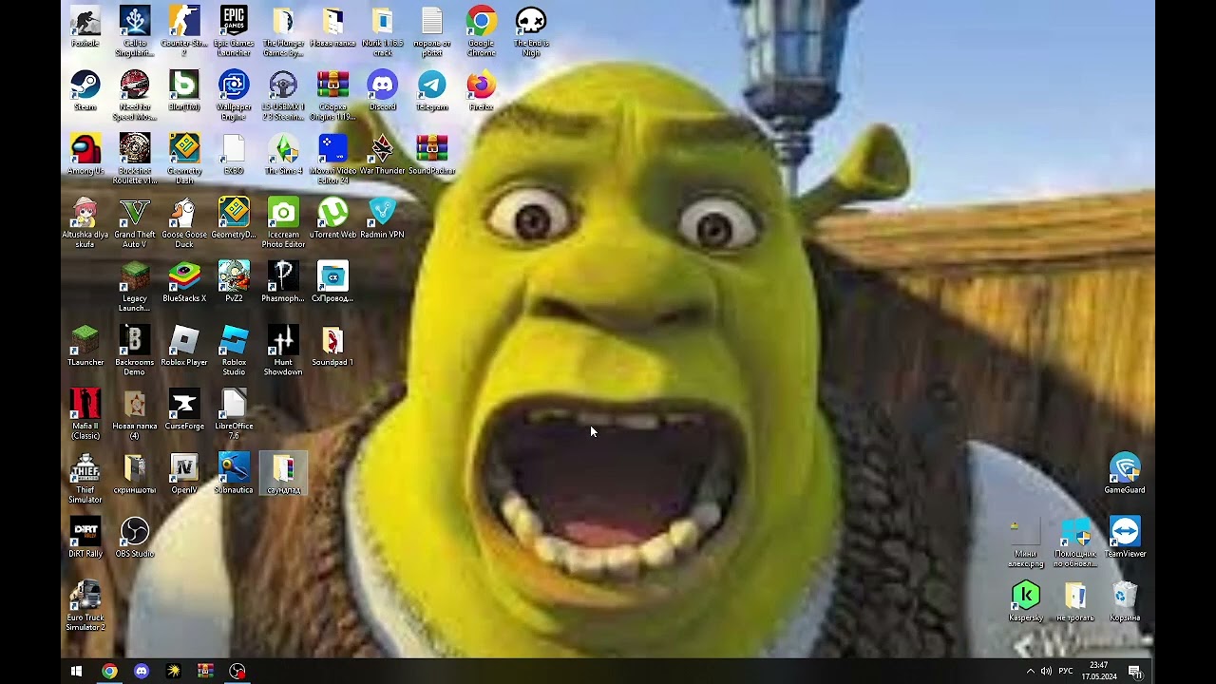Select the Cell to Singularity shortcut
Viewport: 1216px width, 684px height.
click(135, 31)
